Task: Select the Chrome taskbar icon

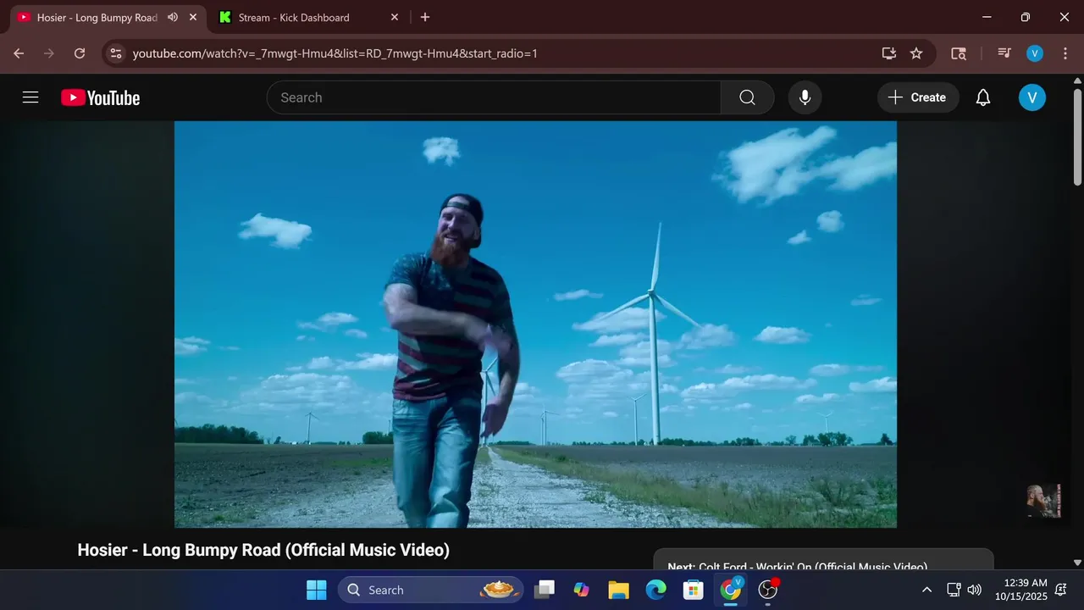Action: (731, 590)
